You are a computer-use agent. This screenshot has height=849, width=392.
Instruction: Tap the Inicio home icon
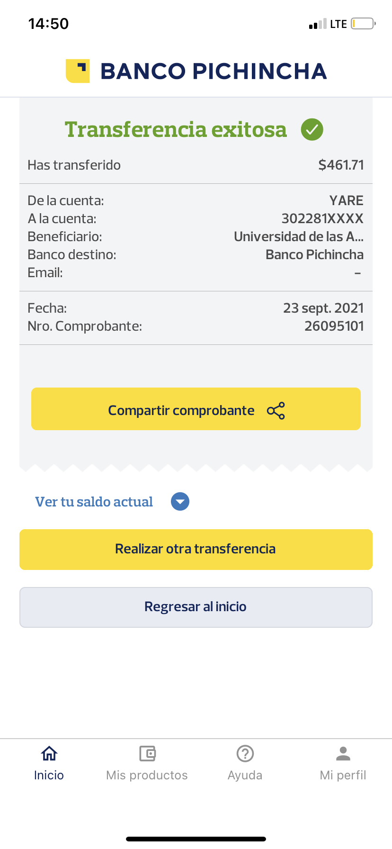(x=49, y=753)
